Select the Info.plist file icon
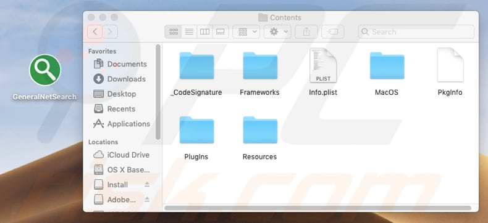This screenshot has height=223, width=488. tap(323, 65)
